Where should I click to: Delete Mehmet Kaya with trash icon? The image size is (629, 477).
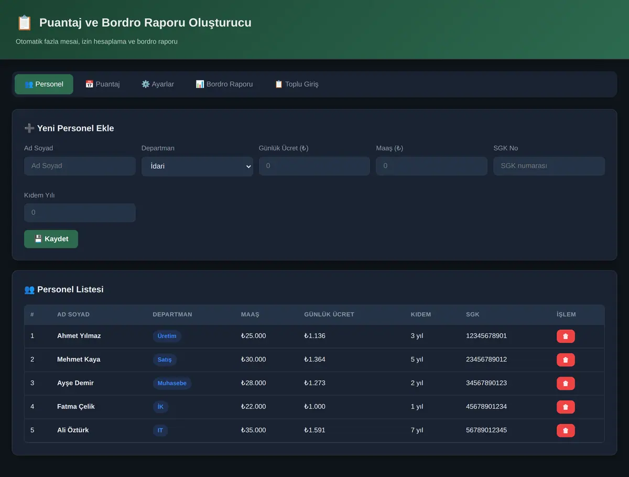click(x=566, y=360)
